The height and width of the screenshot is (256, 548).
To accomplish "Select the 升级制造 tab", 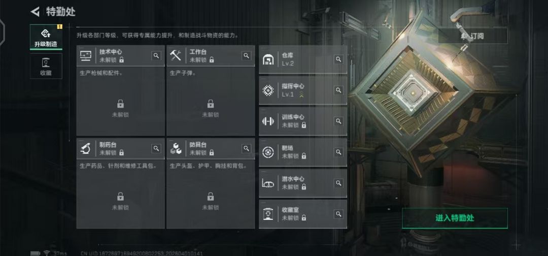I will (x=46, y=38).
